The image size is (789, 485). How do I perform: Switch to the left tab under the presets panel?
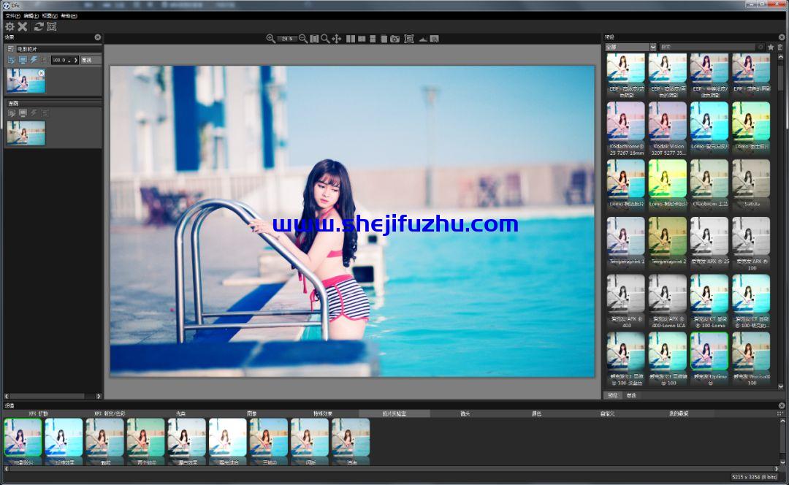tap(613, 395)
